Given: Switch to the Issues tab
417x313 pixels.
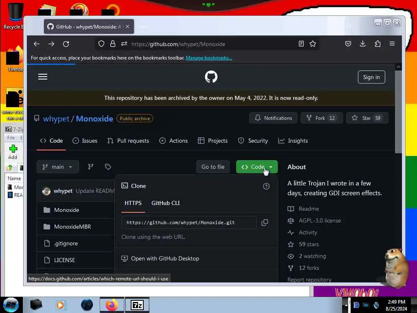Looking at the screenshot, I should [85, 141].
